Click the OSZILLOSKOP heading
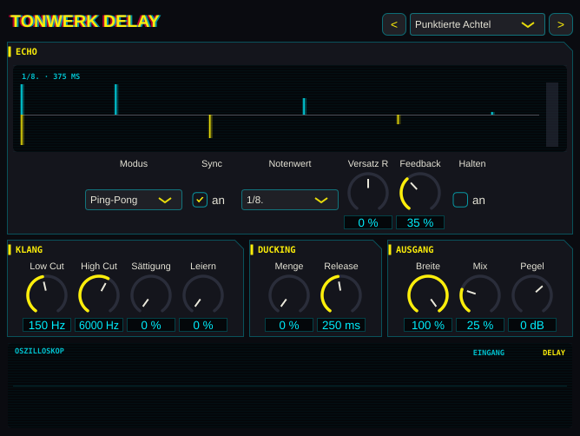Image resolution: width=580 pixels, height=436 pixels. [x=39, y=351]
